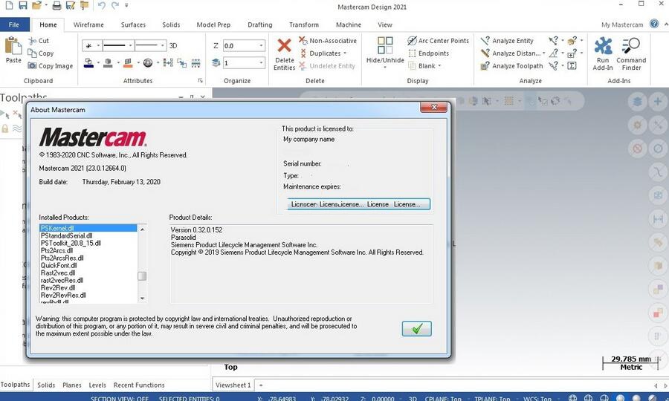669x401 pixels.
Task: Toggle Endpoints display
Action: [x=428, y=53]
